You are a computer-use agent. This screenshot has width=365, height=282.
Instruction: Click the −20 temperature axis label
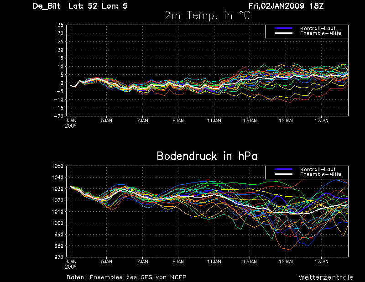(x=59, y=116)
